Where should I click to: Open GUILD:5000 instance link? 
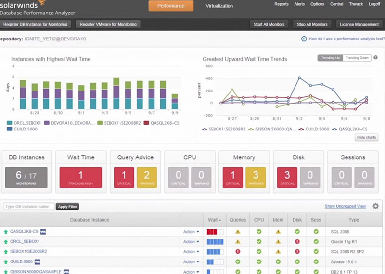21,261
